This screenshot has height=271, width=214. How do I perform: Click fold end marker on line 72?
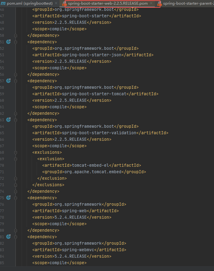point(15,179)
